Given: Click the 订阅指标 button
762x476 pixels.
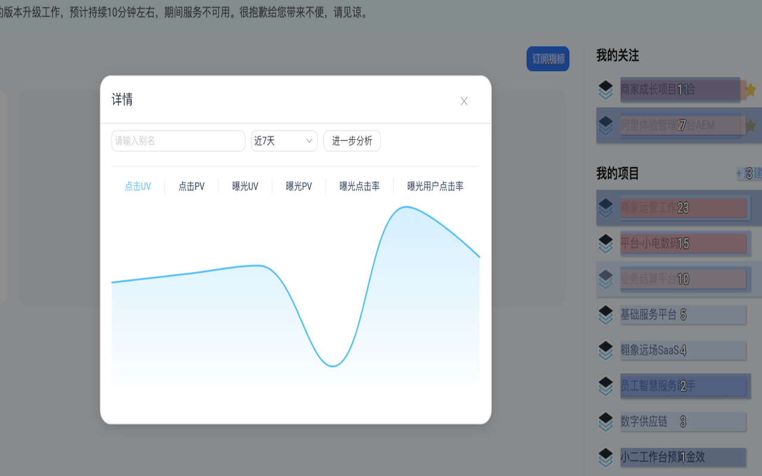Looking at the screenshot, I should [x=548, y=59].
